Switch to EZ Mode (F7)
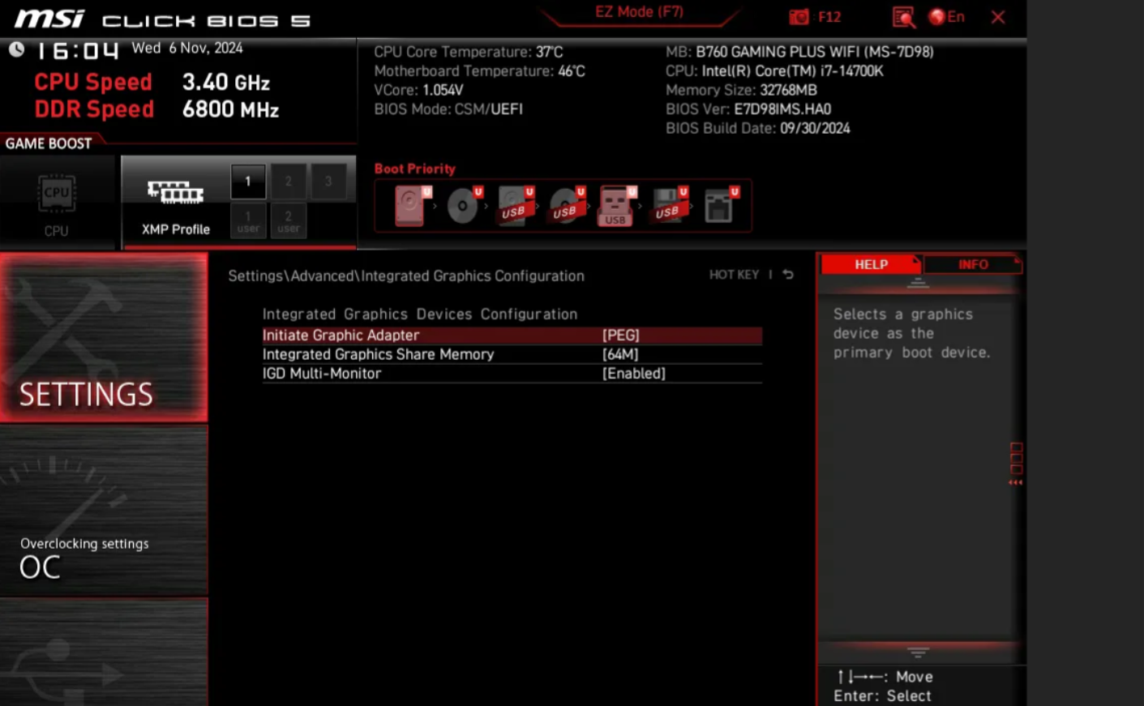 coord(639,12)
